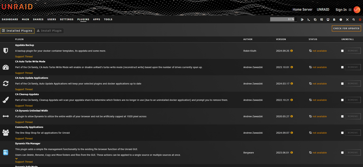Click the search magnifier icon
Viewport: 363px width, 167px height.
click(354, 20)
